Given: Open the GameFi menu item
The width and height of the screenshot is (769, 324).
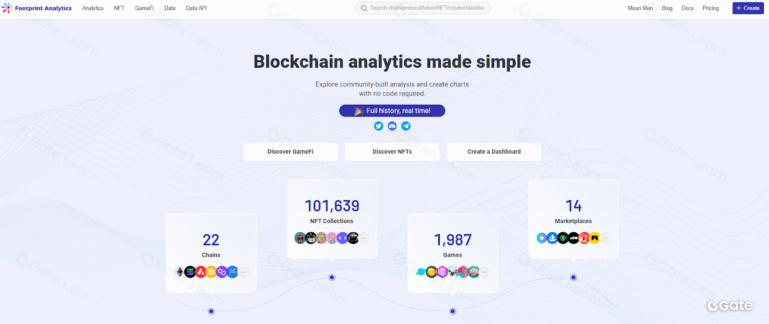Looking at the screenshot, I should [144, 8].
